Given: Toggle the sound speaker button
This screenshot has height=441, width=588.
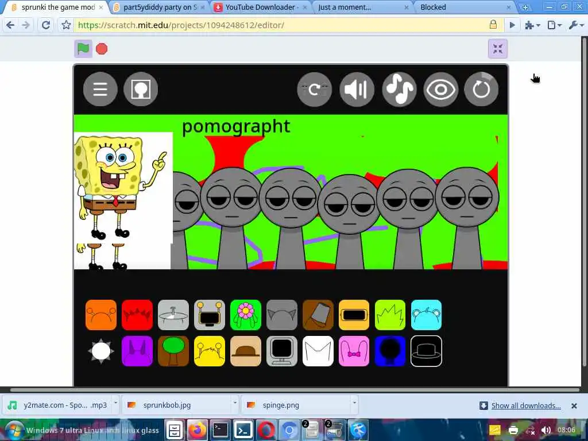Looking at the screenshot, I should [357, 89].
